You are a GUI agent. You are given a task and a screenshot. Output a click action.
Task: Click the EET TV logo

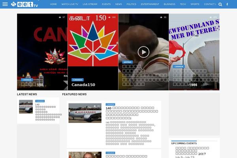[x=24, y=4]
